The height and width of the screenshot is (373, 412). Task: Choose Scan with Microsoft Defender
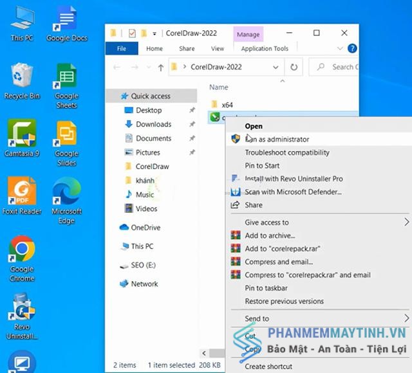pyautogui.click(x=294, y=192)
